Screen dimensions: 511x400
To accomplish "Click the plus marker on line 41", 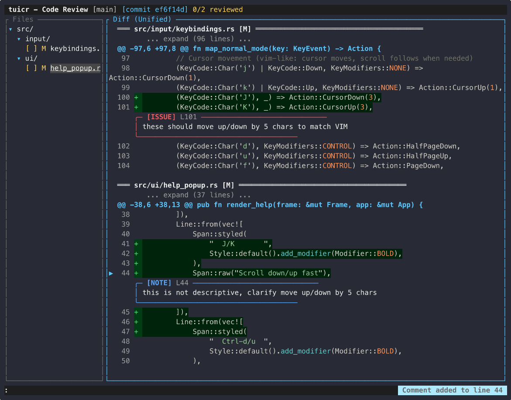I will point(136,244).
